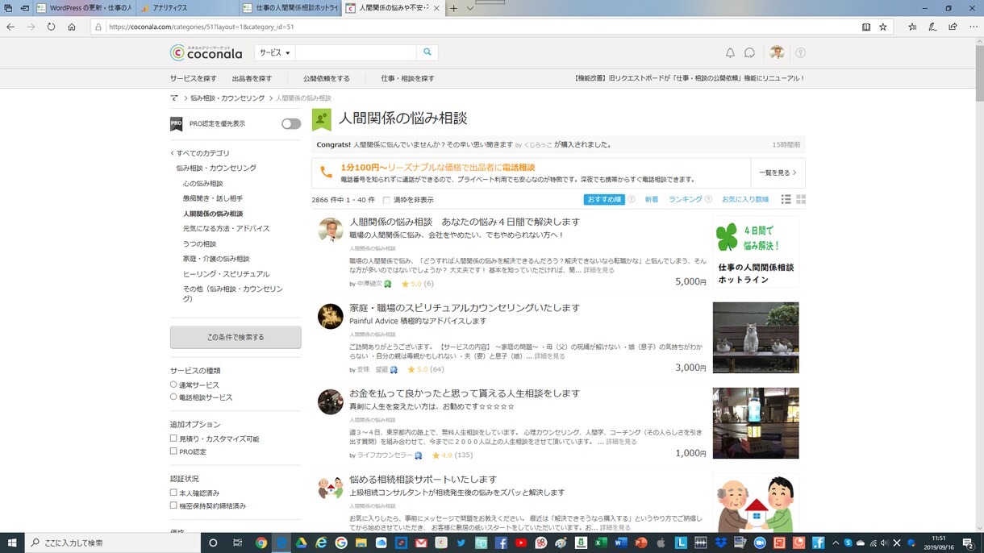Sort by おすすめ順
The height and width of the screenshot is (553, 984).
[604, 199]
